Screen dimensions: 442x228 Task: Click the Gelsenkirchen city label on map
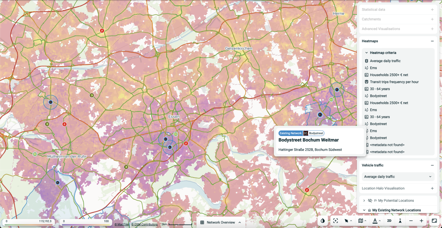(x=239, y=48)
